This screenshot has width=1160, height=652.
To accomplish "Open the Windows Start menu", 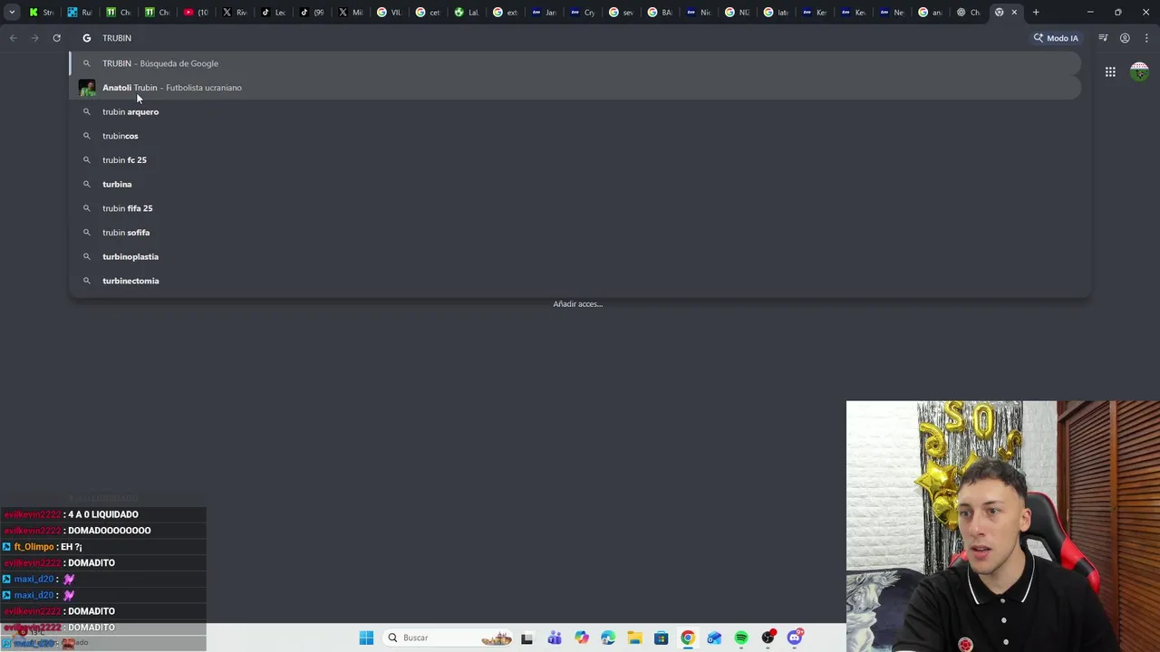I will pos(366,638).
